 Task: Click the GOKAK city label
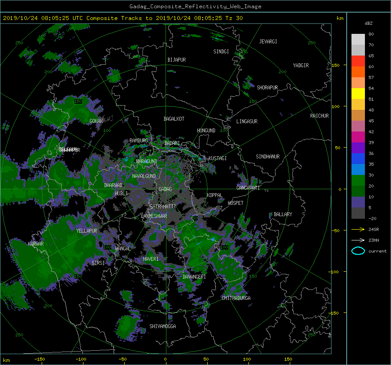click(x=96, y=121)
